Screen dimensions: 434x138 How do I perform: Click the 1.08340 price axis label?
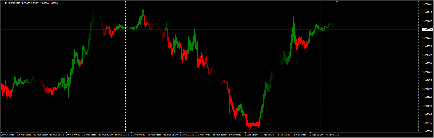pyautogui.click(x=427, y=89)
